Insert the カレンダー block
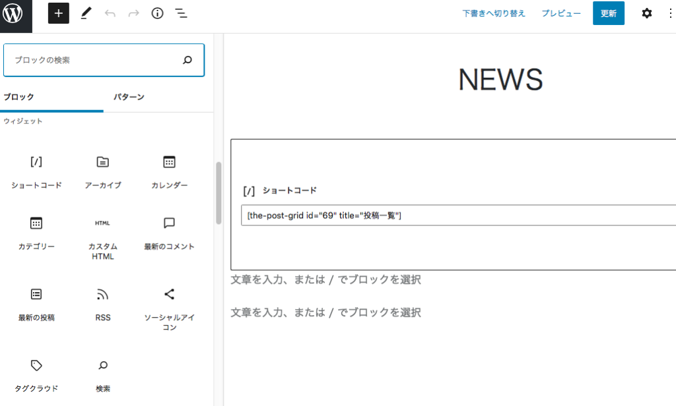The width and height of the screenshot is (676, 406). click(169, 173)
